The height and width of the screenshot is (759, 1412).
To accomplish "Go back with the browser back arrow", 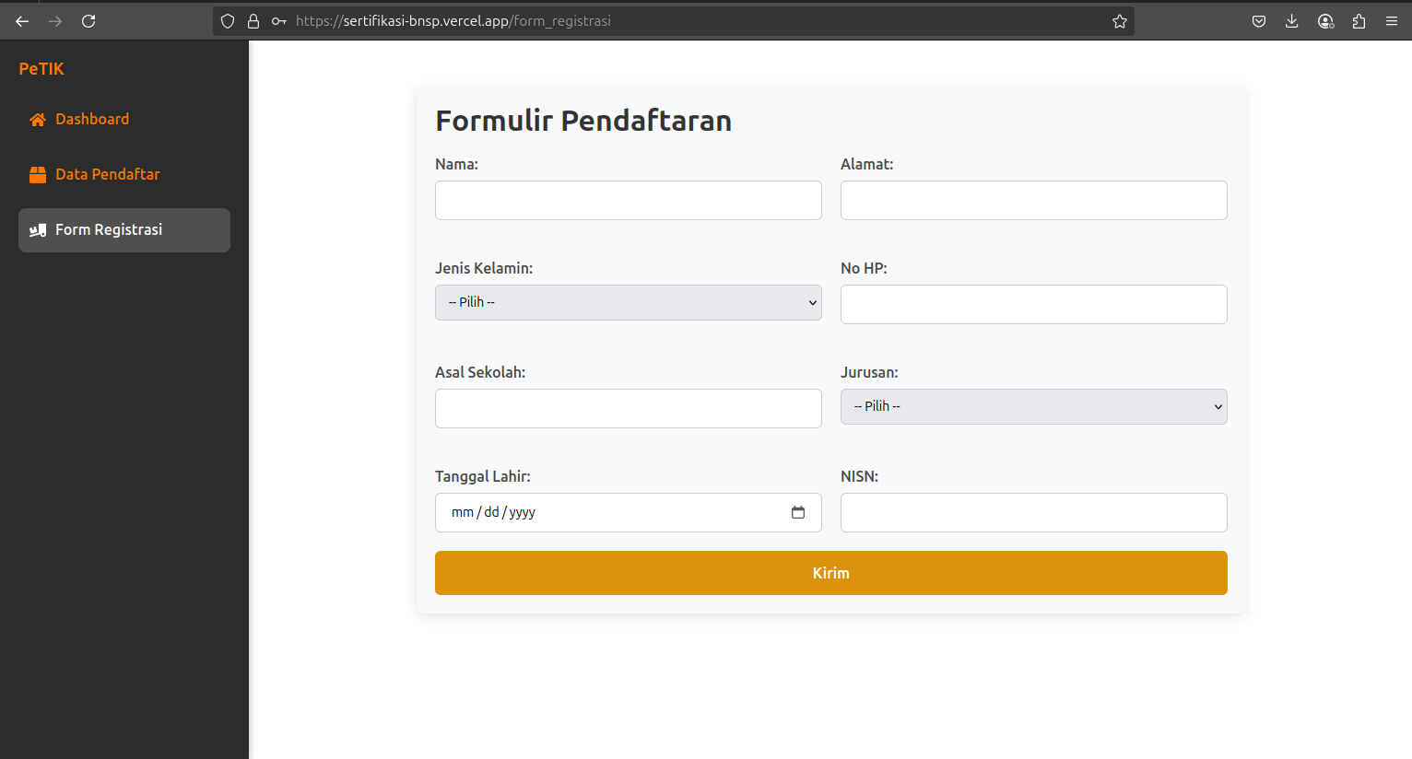I will [22, 21].
